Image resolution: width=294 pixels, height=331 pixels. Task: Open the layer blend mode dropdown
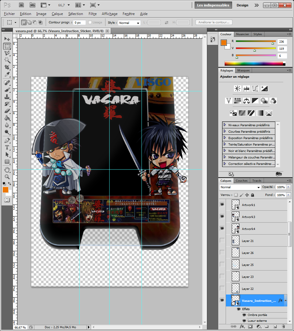click(x=240, y=187)
